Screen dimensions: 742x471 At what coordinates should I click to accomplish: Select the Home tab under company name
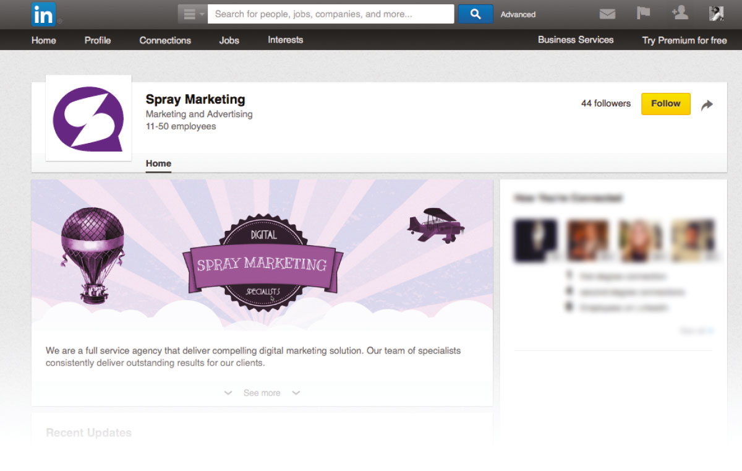[x=158, y=163]
